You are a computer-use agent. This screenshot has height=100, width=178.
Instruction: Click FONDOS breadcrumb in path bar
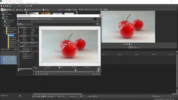point(46,10)
